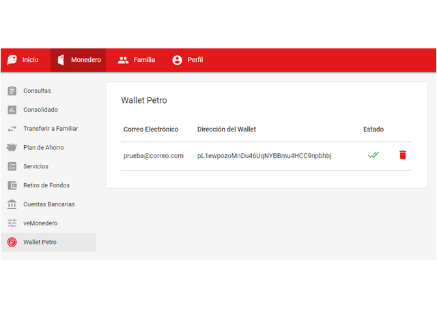View Cuentas Bancarias page

(x=48, y=204)
